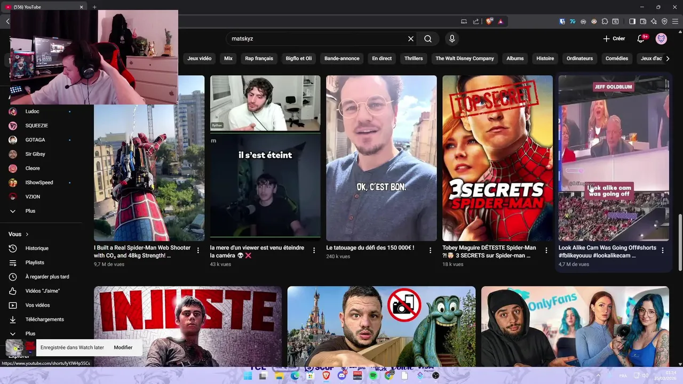Click the Brave Rewards triangle icon

501,21
